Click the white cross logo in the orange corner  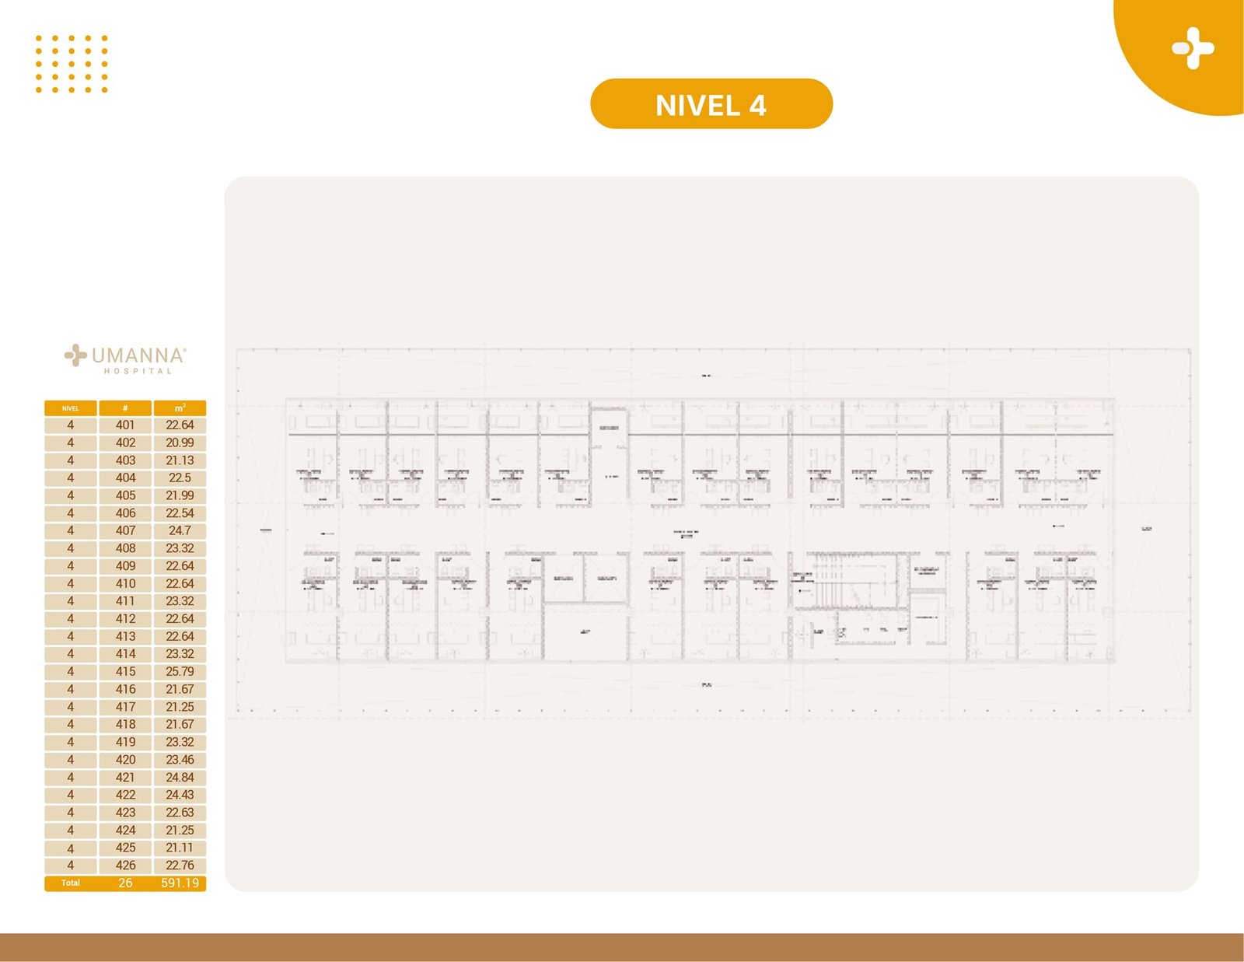(x=1193, y=48)
